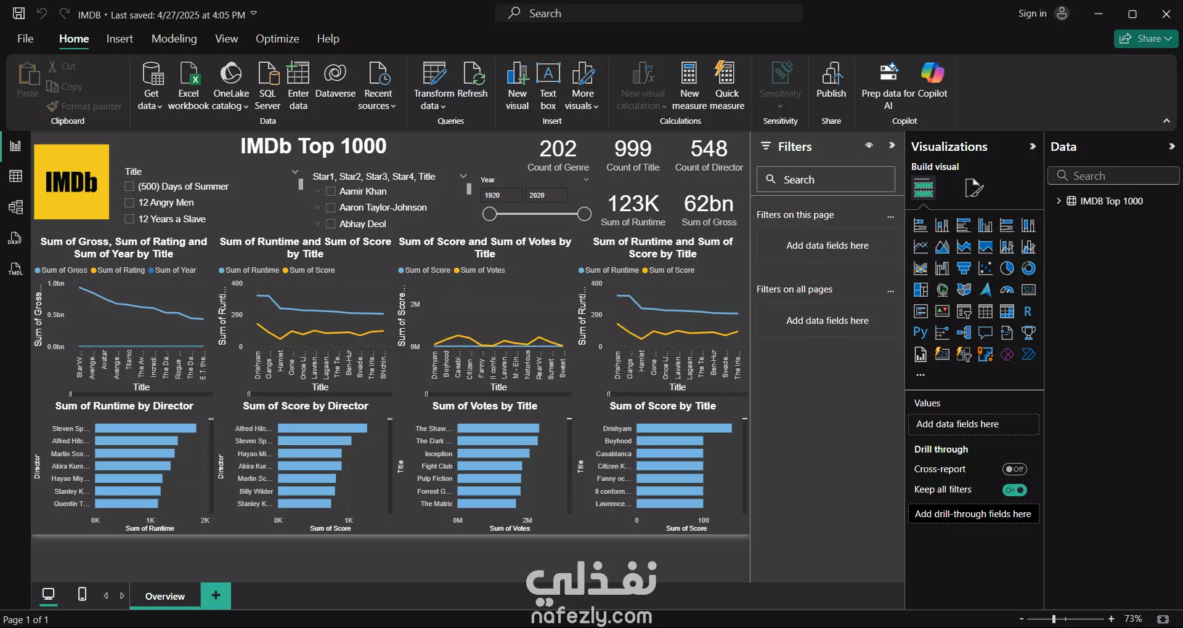Insert a Text box from ribbon

coord(548,86)
